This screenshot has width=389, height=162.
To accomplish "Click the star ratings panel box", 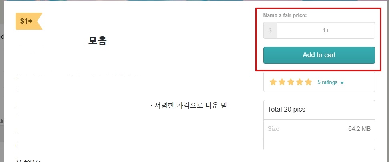I will coord(319,82).
